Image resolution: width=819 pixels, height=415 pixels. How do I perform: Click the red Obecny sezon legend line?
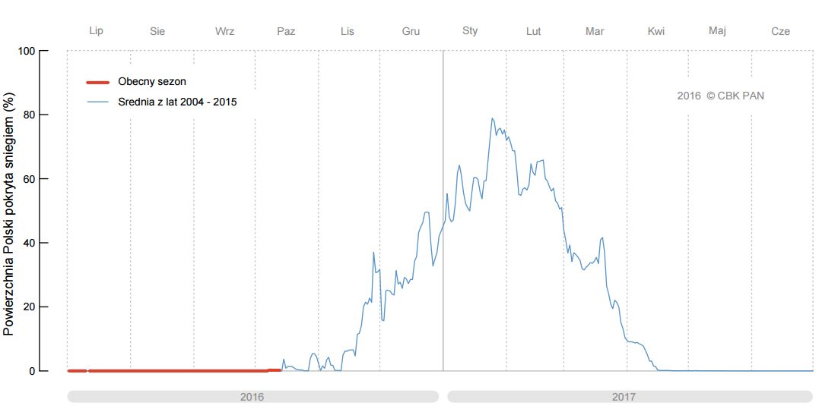[x=97, y=82]
